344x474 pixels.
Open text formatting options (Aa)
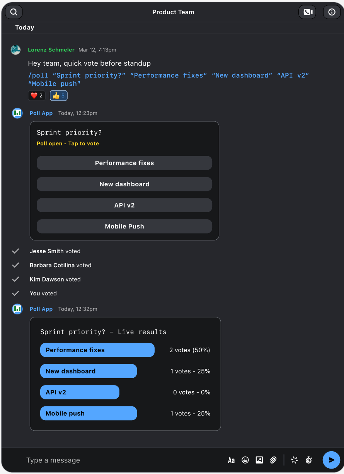tap(231, 460)
